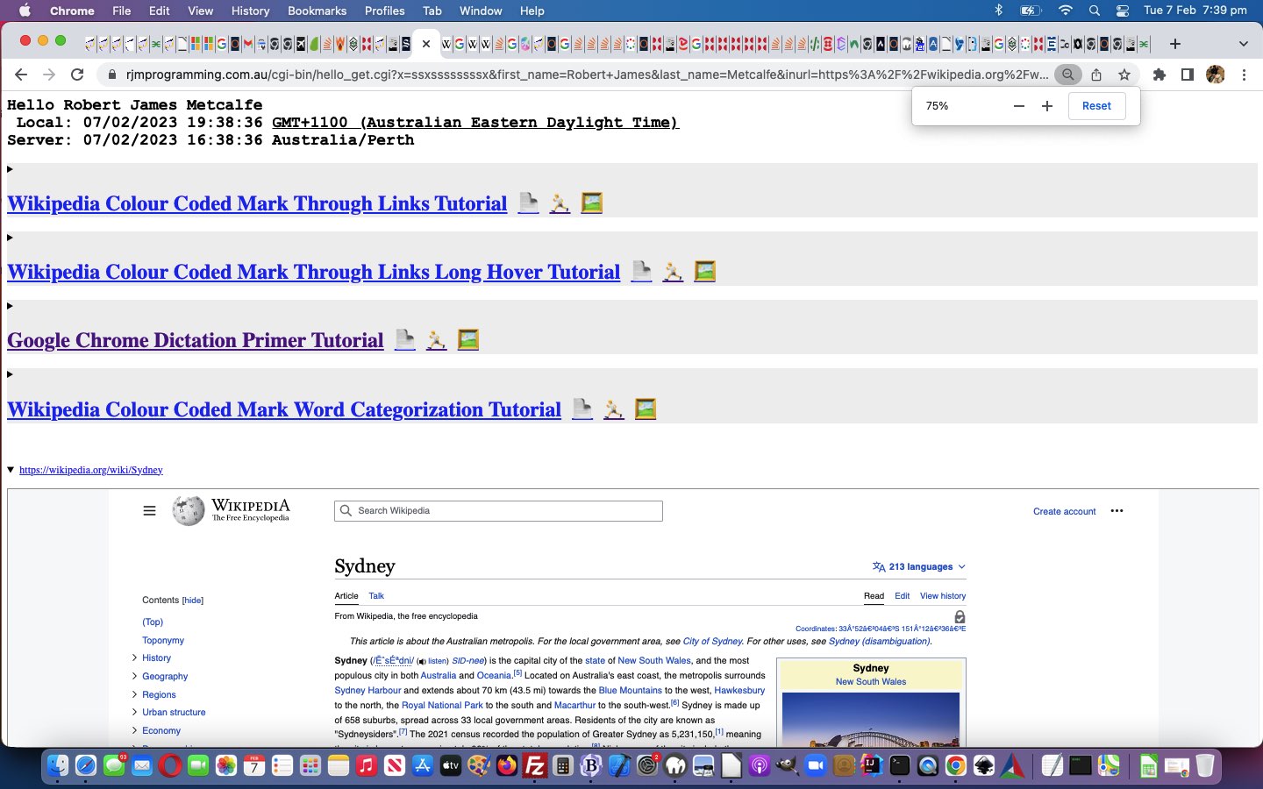The width and height of the screenshot is (1263, 789).
Task: Open the Window menu
Action: pos(481,11)
